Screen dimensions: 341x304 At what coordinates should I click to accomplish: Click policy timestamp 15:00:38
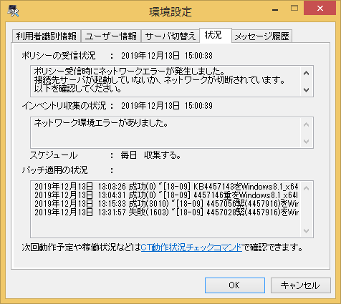tap(198, 56)
